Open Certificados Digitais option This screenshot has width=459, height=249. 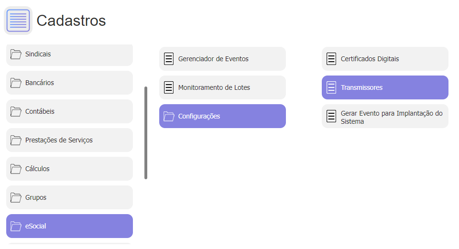(x=385, y=59)
